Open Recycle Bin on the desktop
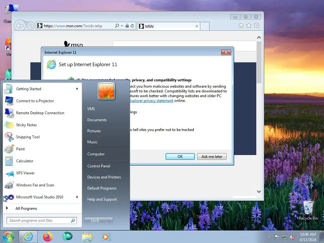324x243 pixels. 308,210
